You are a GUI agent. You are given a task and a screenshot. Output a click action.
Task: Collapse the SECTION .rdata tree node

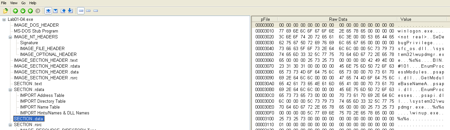pyautogui.click(x=10, y=90)
